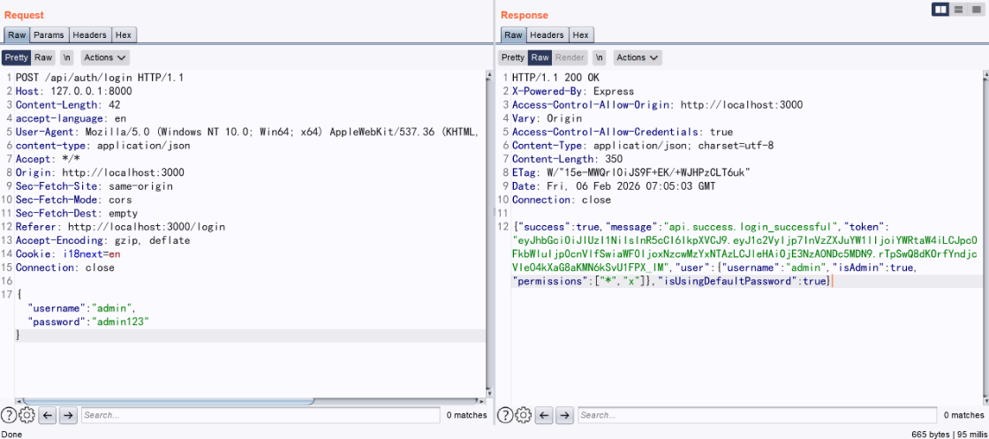
Task: Switch to side-by-side split layout
Action: (x=941, y=9)
